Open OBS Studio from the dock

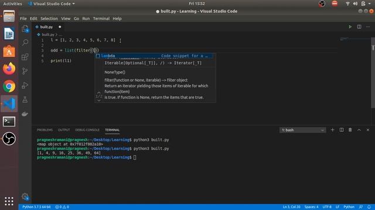9,139
